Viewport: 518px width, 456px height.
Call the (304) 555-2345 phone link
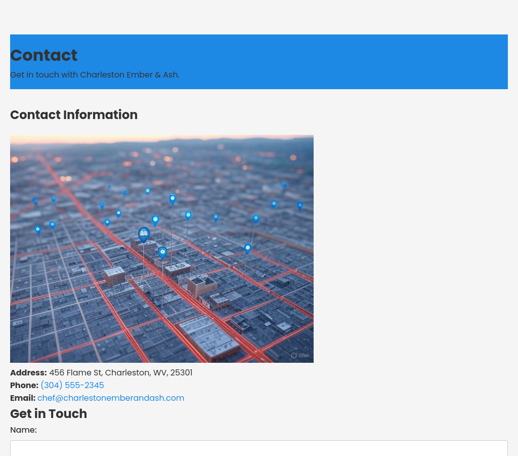[72, 385]
